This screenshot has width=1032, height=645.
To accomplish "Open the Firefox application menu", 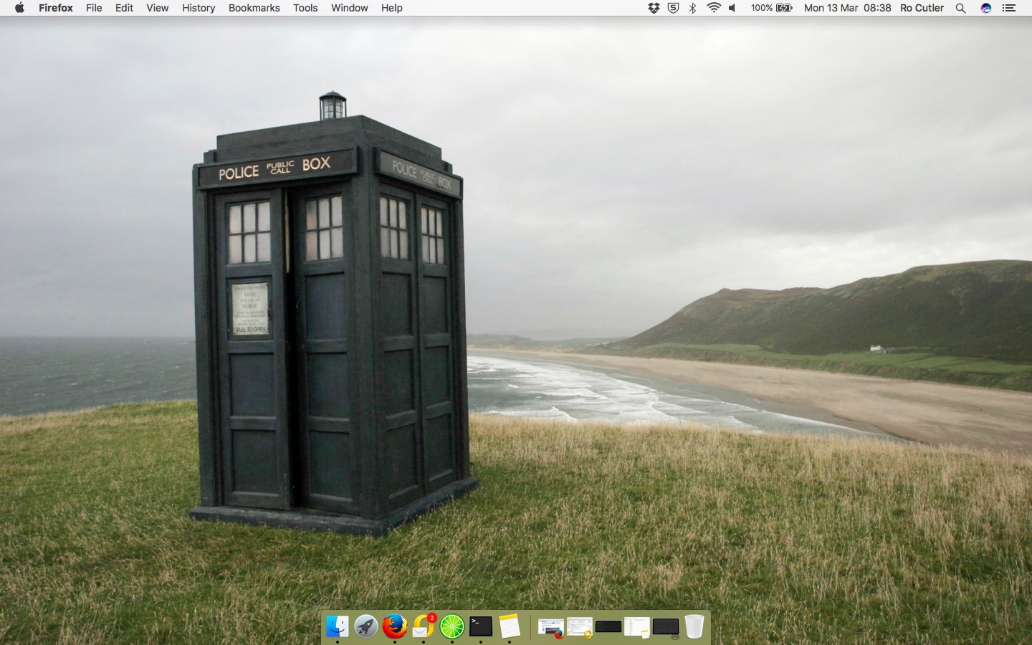I will [x=56, y=8].
